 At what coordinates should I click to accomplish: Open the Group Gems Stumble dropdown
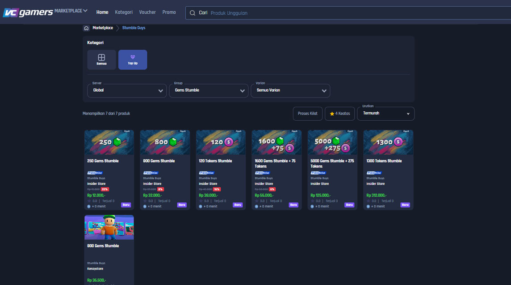209,91
